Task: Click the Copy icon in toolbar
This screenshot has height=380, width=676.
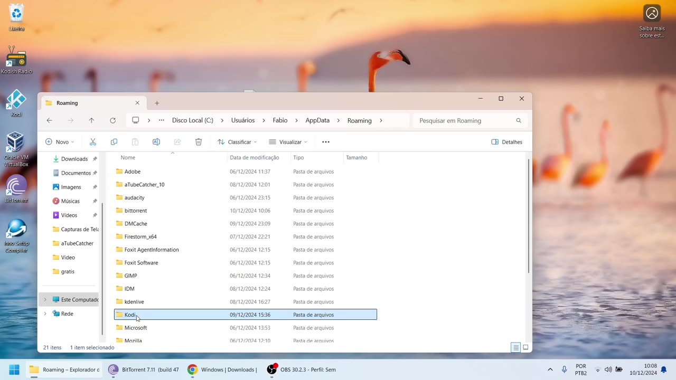Action: (x=114, y=142)
